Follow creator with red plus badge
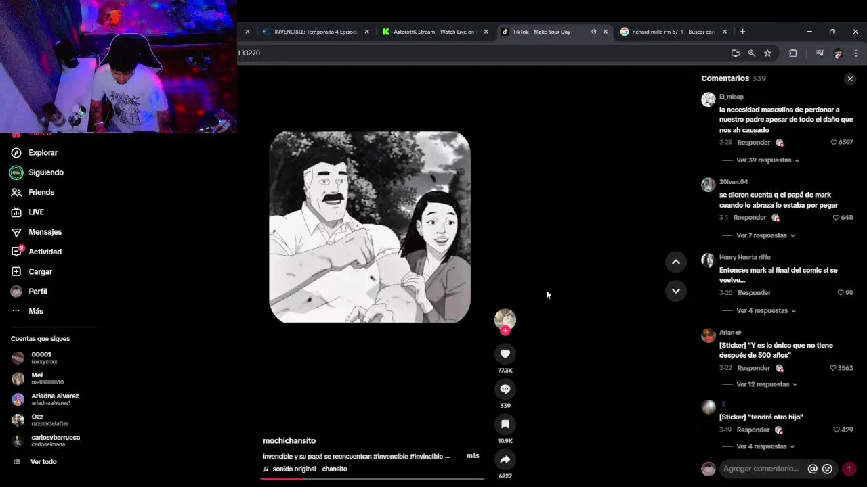 (505, 331)
